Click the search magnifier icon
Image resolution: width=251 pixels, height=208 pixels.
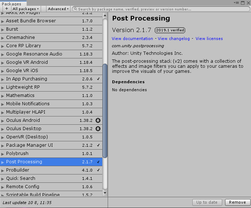point(75,9)
